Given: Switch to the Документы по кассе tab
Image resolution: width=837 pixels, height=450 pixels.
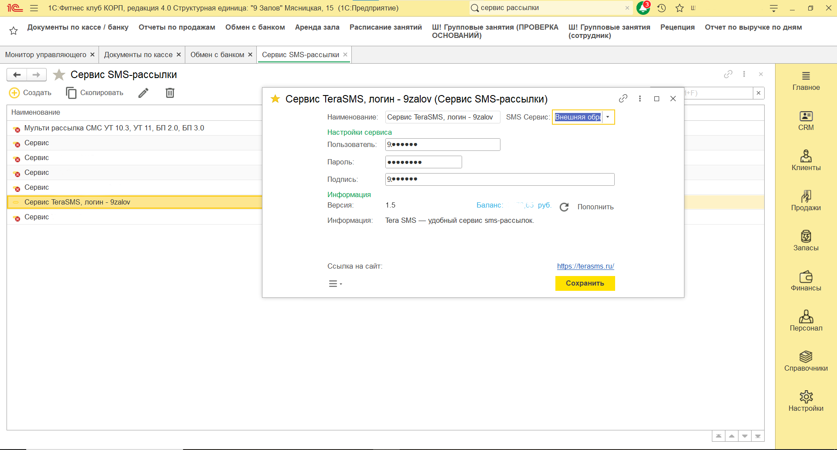Looking at the screenshot, I should (138, 55).
